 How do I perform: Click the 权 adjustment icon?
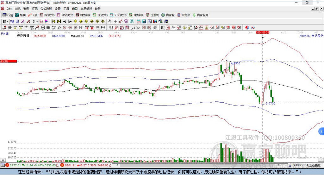coord(41,21)
